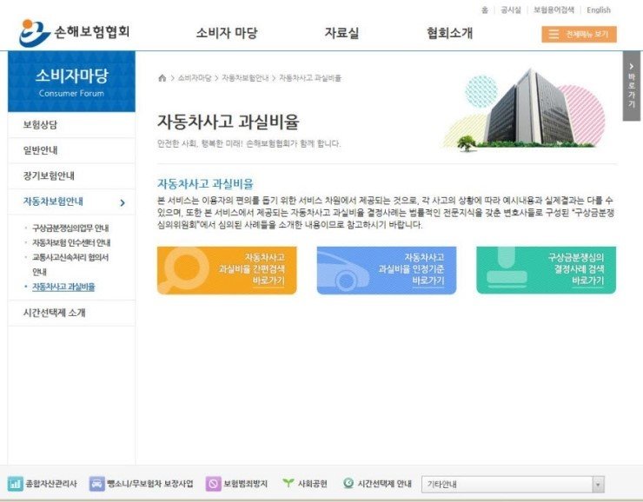The image size is (643, 502).
Task: Click hamburger icon in 전체메뉴 보기
Action: tap(554, 34)
